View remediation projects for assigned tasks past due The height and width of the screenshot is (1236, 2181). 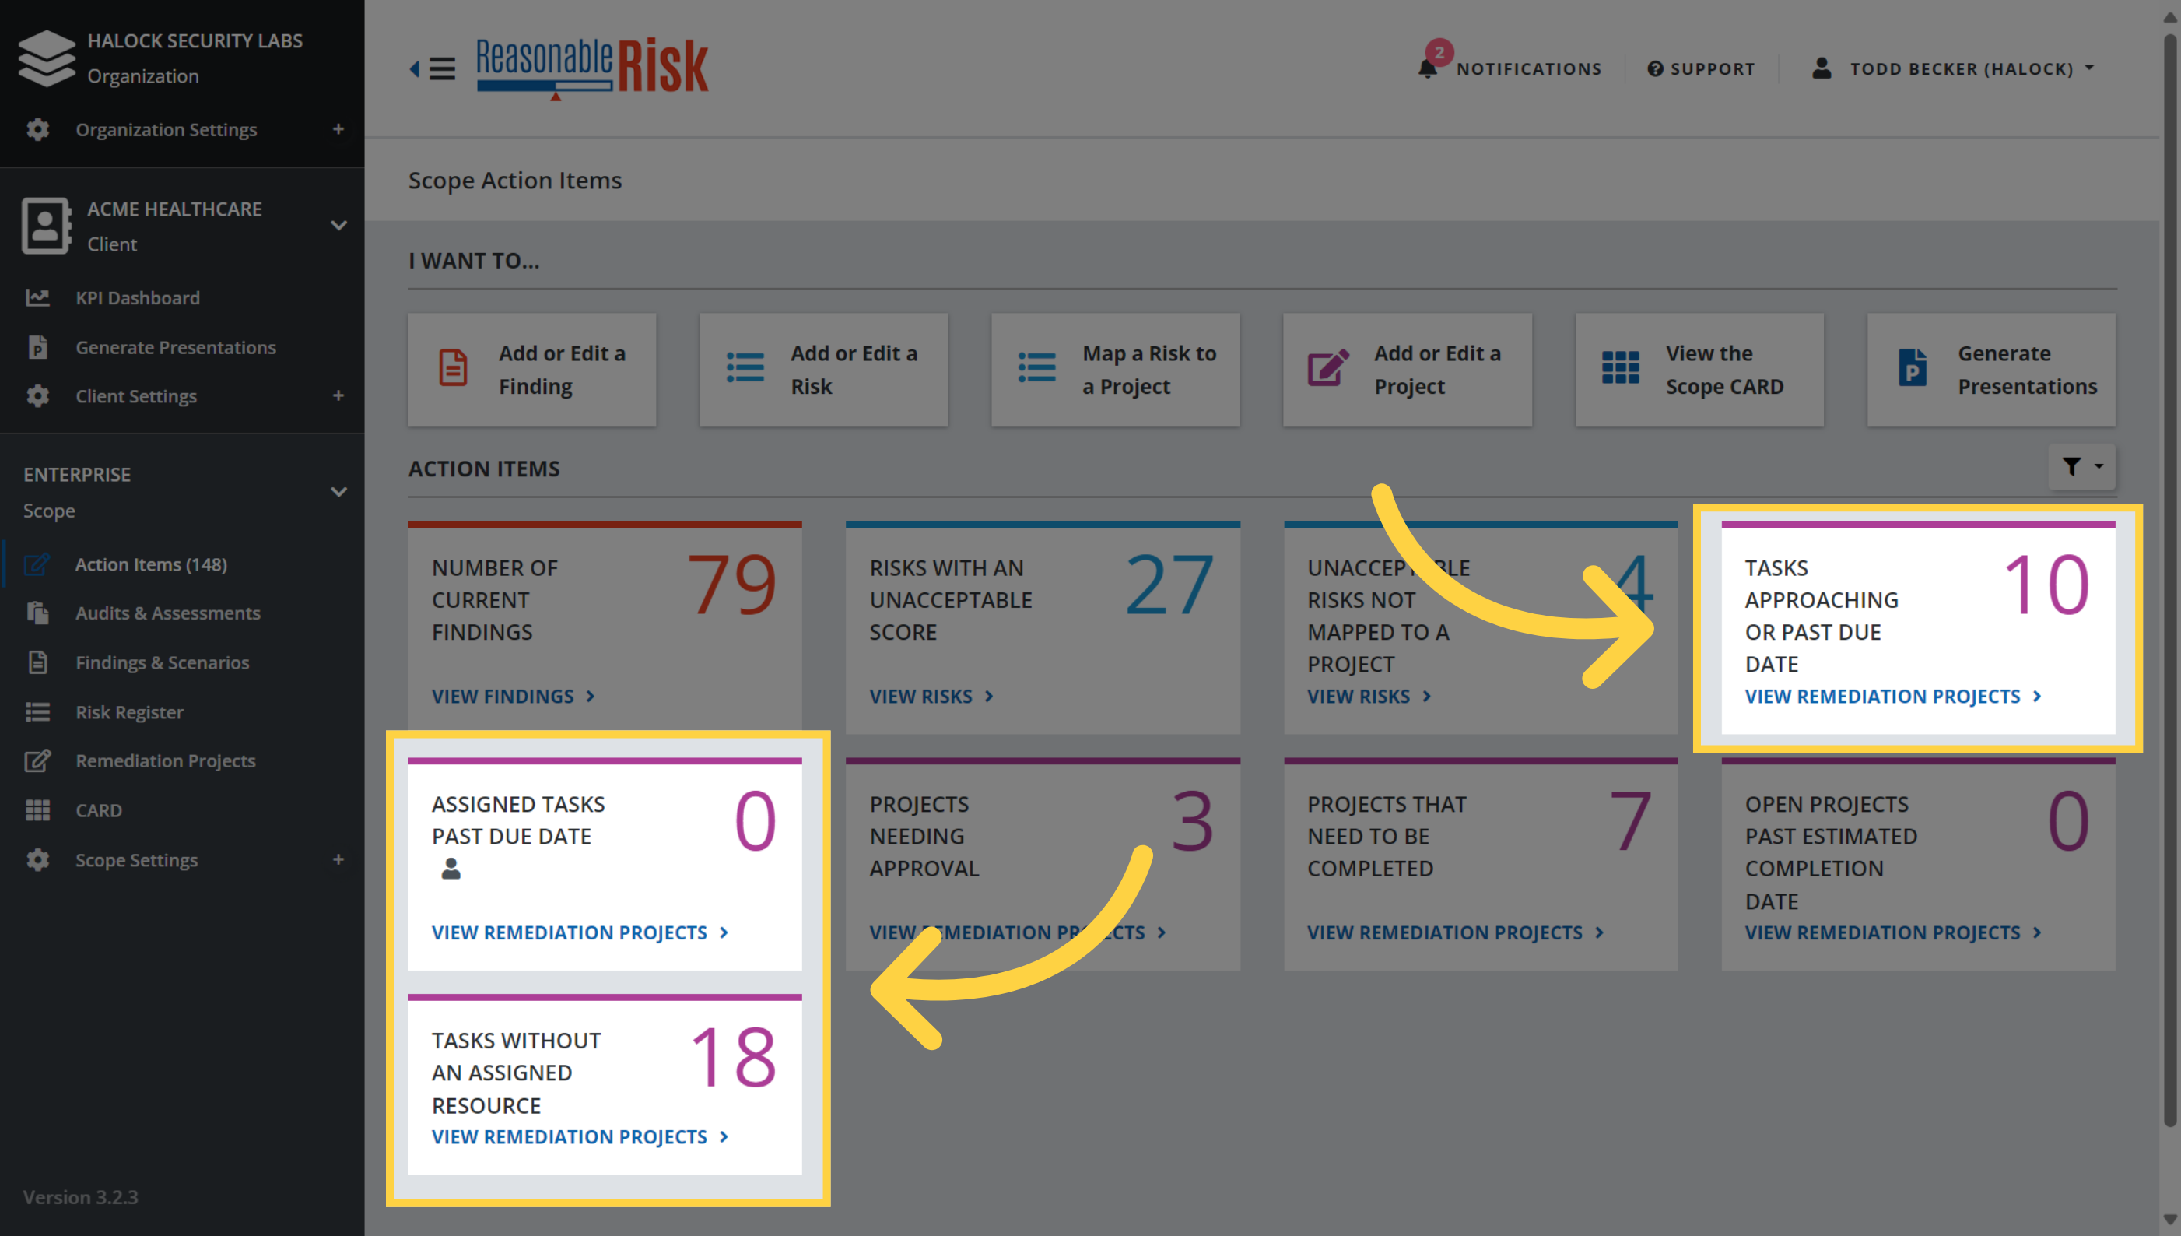580,932
